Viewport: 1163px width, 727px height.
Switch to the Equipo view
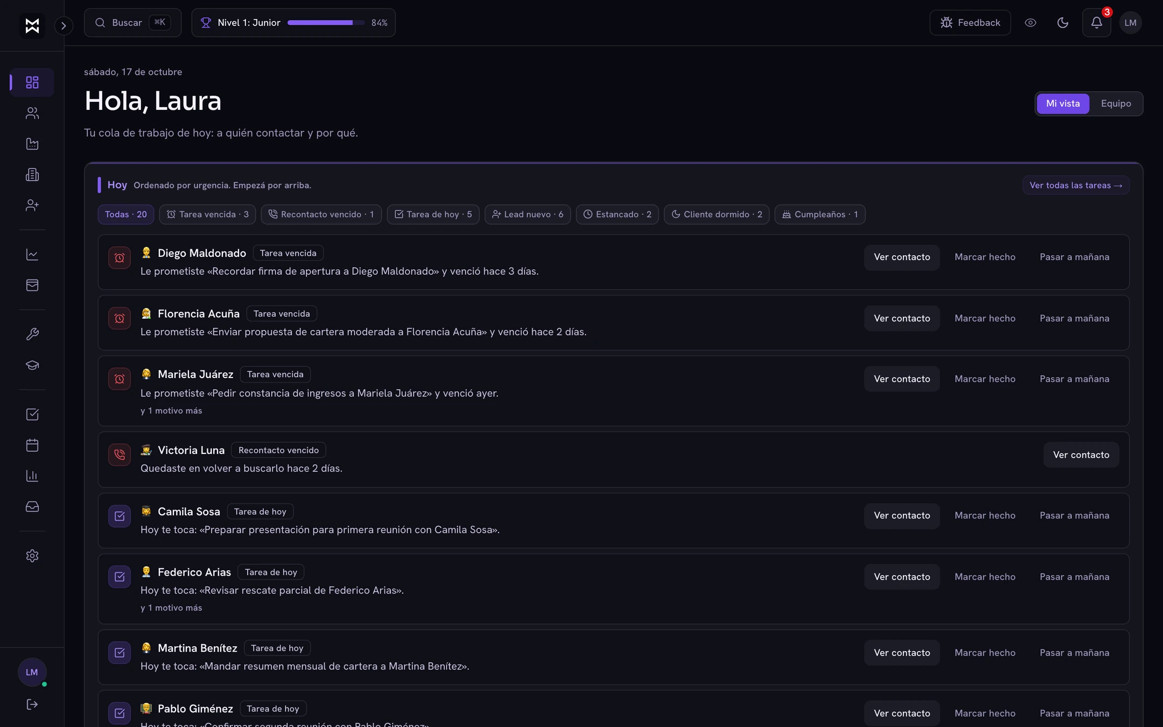tap(1116, 103)
